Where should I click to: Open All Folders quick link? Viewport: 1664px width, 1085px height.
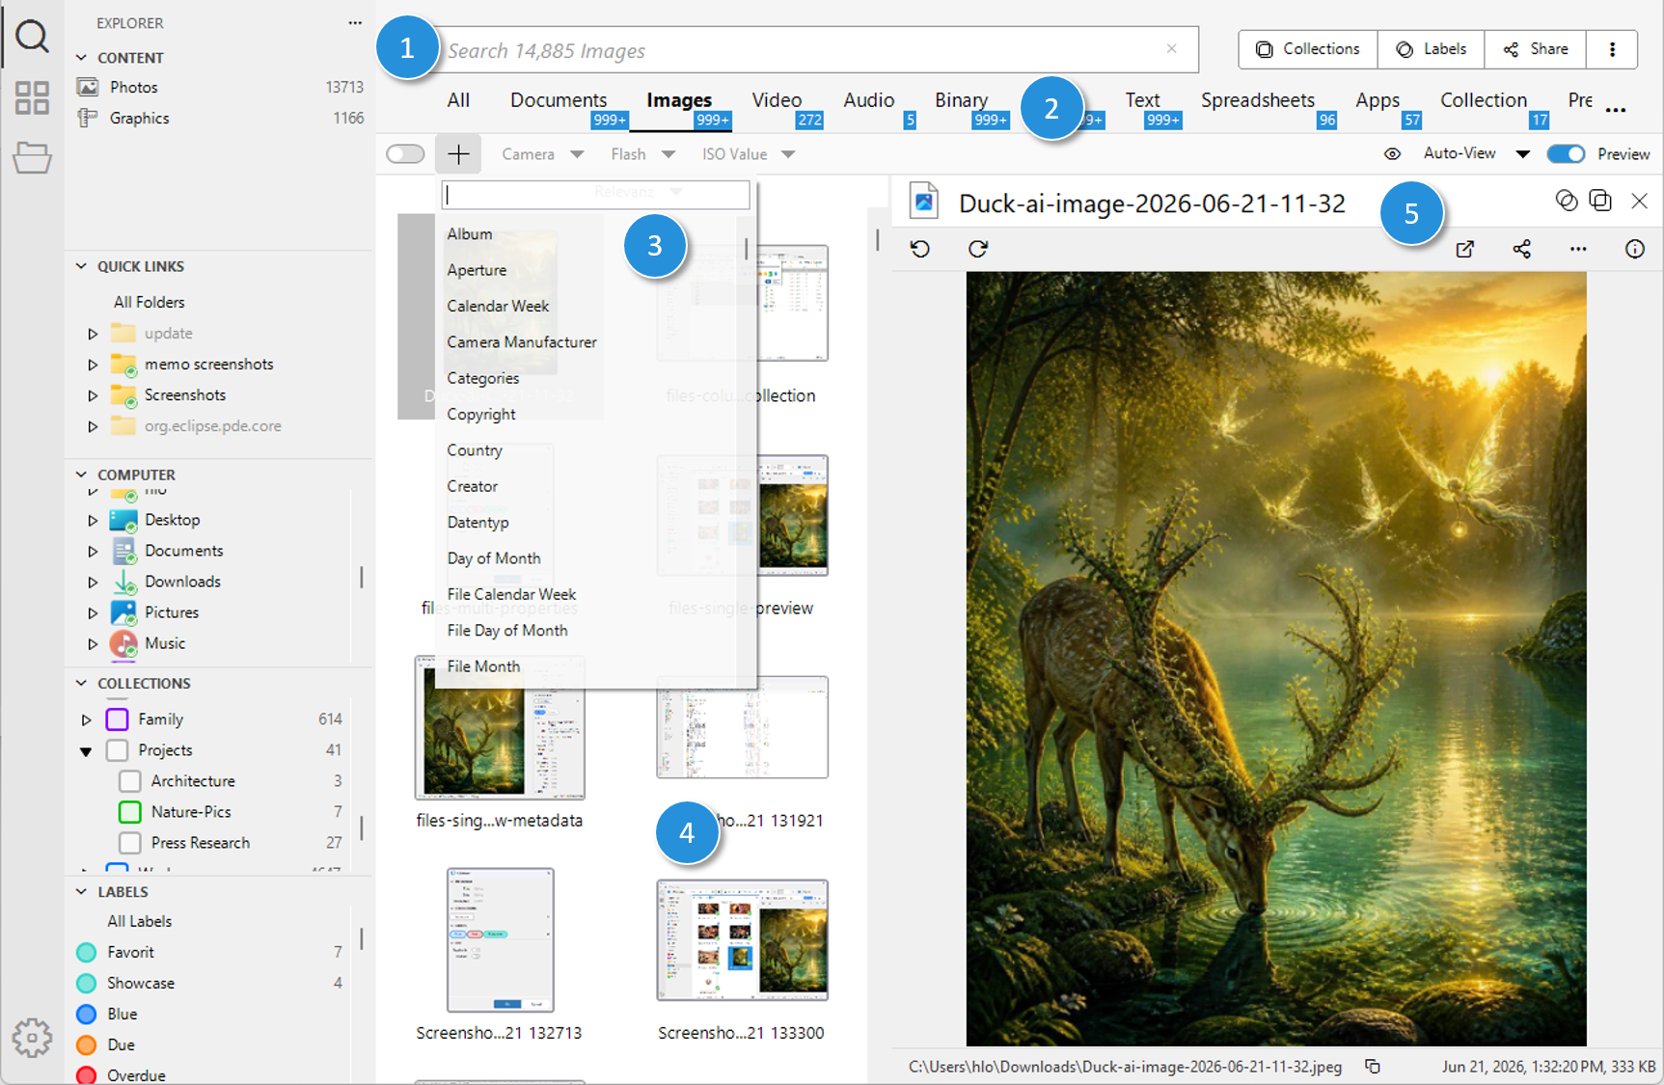point(149,302)
